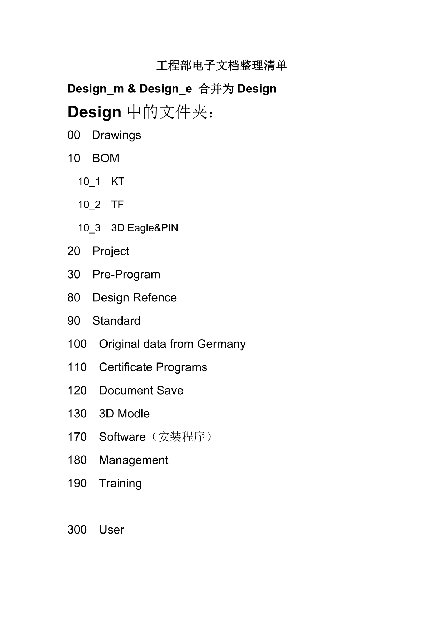Image resolution: width=443 pixels, height=626 pixels.
Task: Place cursor on "Document Save" line
Action: pyautogui.click(x=141, y=390)
